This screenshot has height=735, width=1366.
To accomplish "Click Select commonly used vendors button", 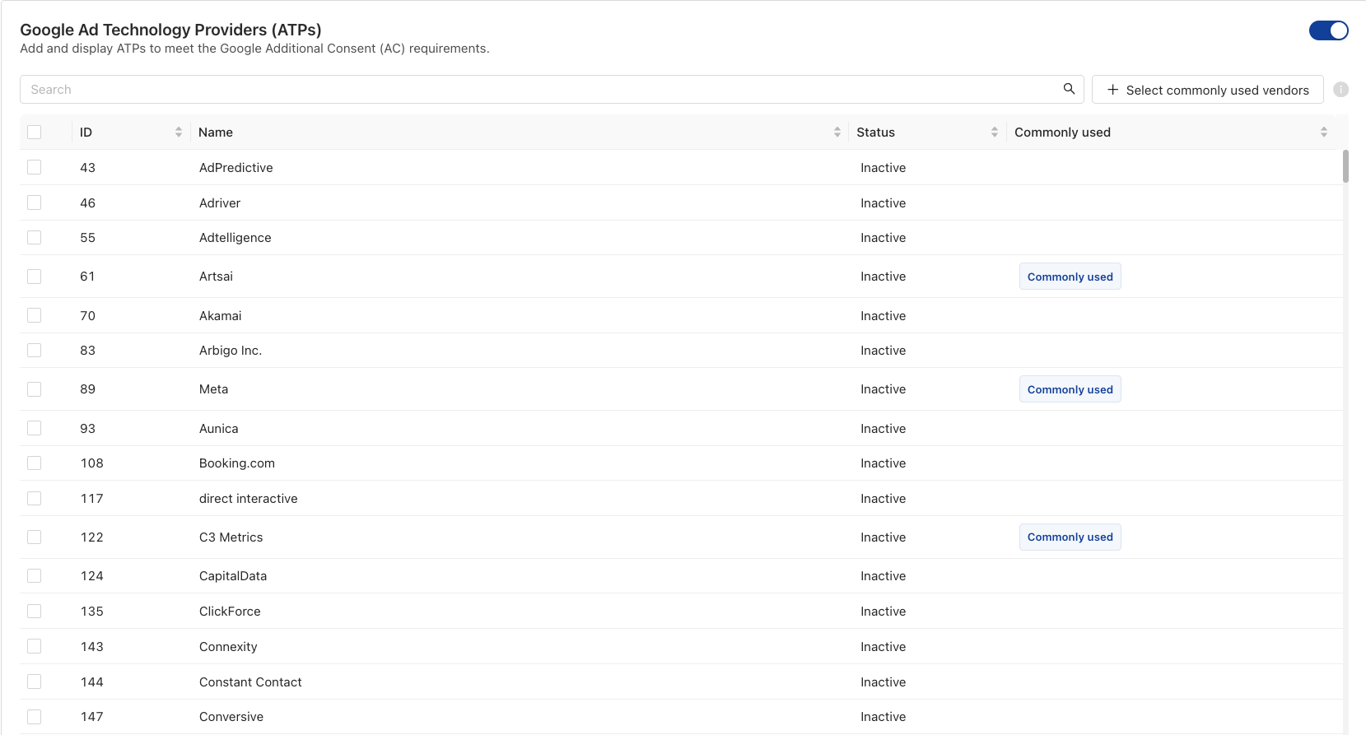I will tap(1207, 90).
